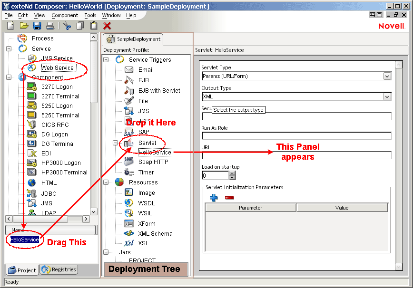The image size is (413, 288).
Task: Open the Tools menu
Action: click(90, 16)
